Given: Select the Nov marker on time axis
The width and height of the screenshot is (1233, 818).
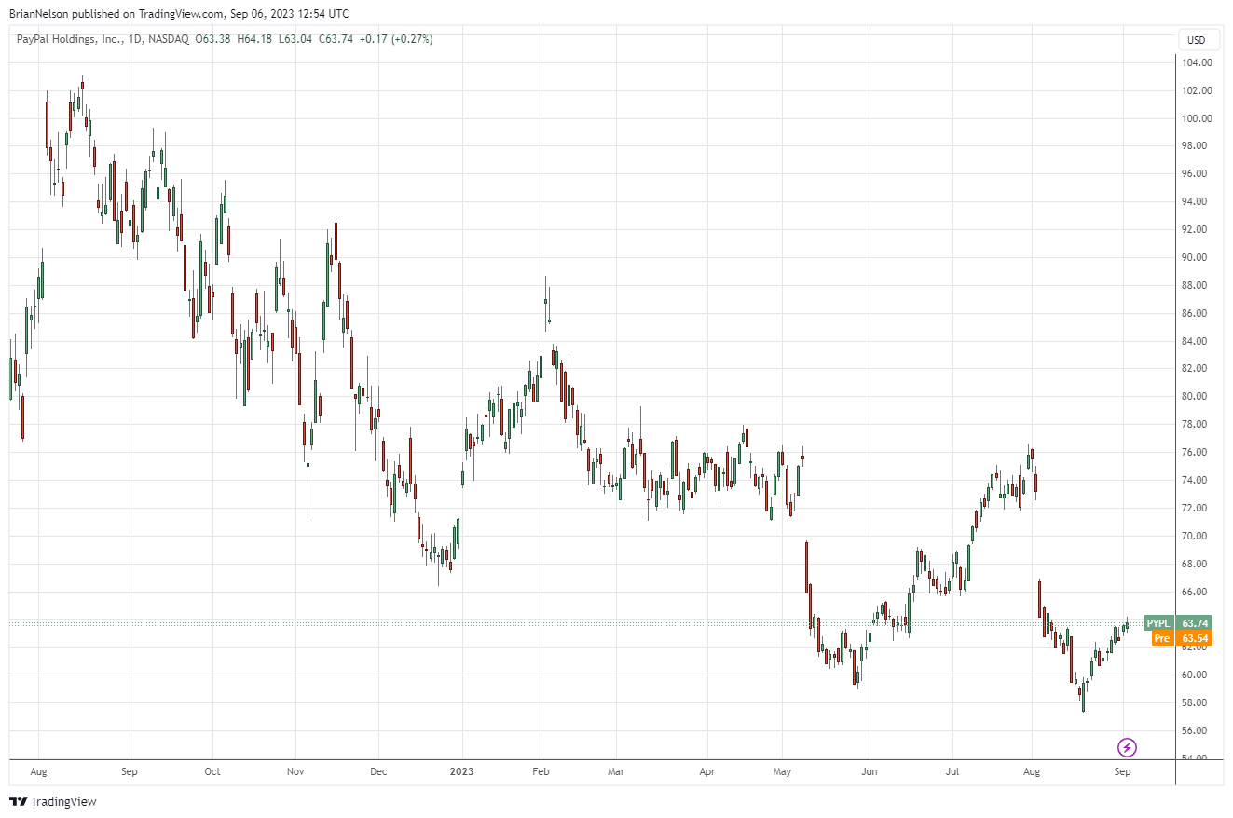Looking at the screenshot, I should point(295,772).
